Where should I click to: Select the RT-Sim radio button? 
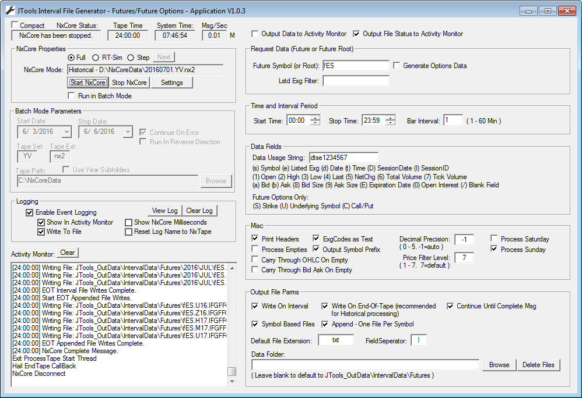coord(96,58)
